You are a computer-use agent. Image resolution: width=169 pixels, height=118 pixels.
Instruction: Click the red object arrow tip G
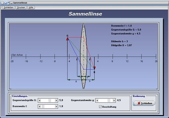pos(68,39)
